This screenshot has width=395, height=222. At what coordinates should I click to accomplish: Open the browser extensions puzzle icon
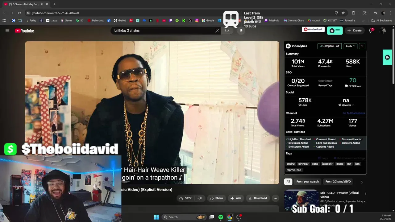(x=354, y=13)
